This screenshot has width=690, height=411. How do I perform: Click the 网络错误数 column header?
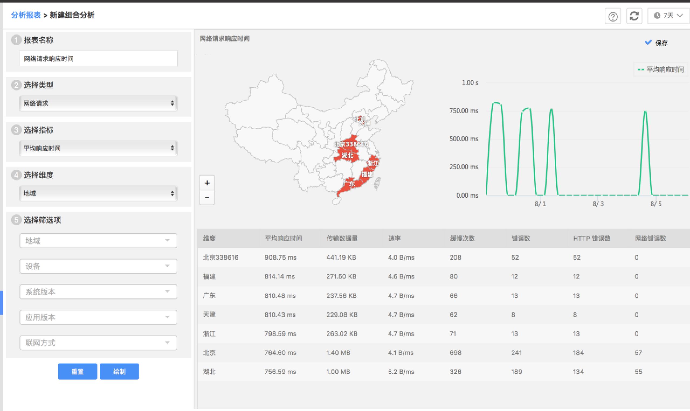pos(650,238)
